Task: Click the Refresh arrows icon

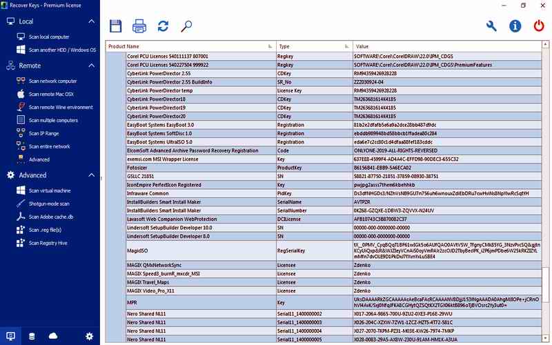Action: click(163, 26)
